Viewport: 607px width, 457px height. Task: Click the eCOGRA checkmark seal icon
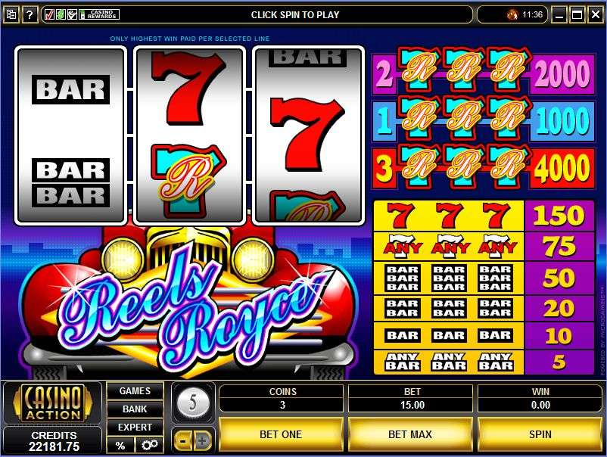point(72,14)
